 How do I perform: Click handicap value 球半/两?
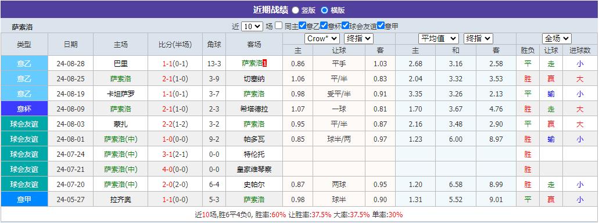(339, 139)
